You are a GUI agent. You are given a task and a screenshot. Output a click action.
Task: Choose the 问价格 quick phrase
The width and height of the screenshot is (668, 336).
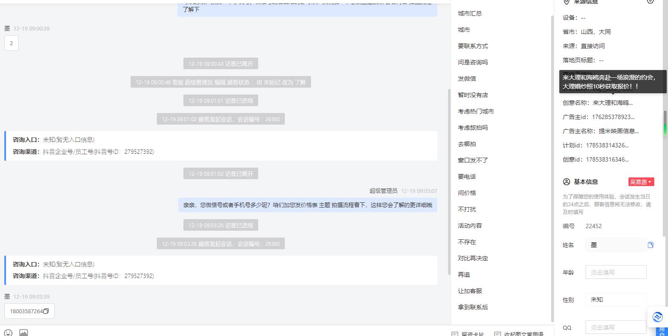[x=467, y=193]
